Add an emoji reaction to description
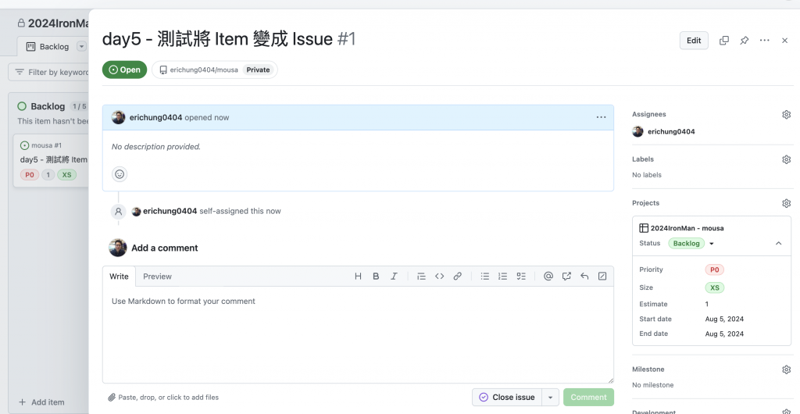This screenshot has width=800, height=414. [120, 174]
